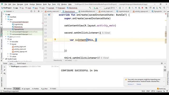The height and width of the screenshot is (95, 169).
Task: Rerun the app with the restart icon
Action: pyautogui.click(x=120, y=8)
